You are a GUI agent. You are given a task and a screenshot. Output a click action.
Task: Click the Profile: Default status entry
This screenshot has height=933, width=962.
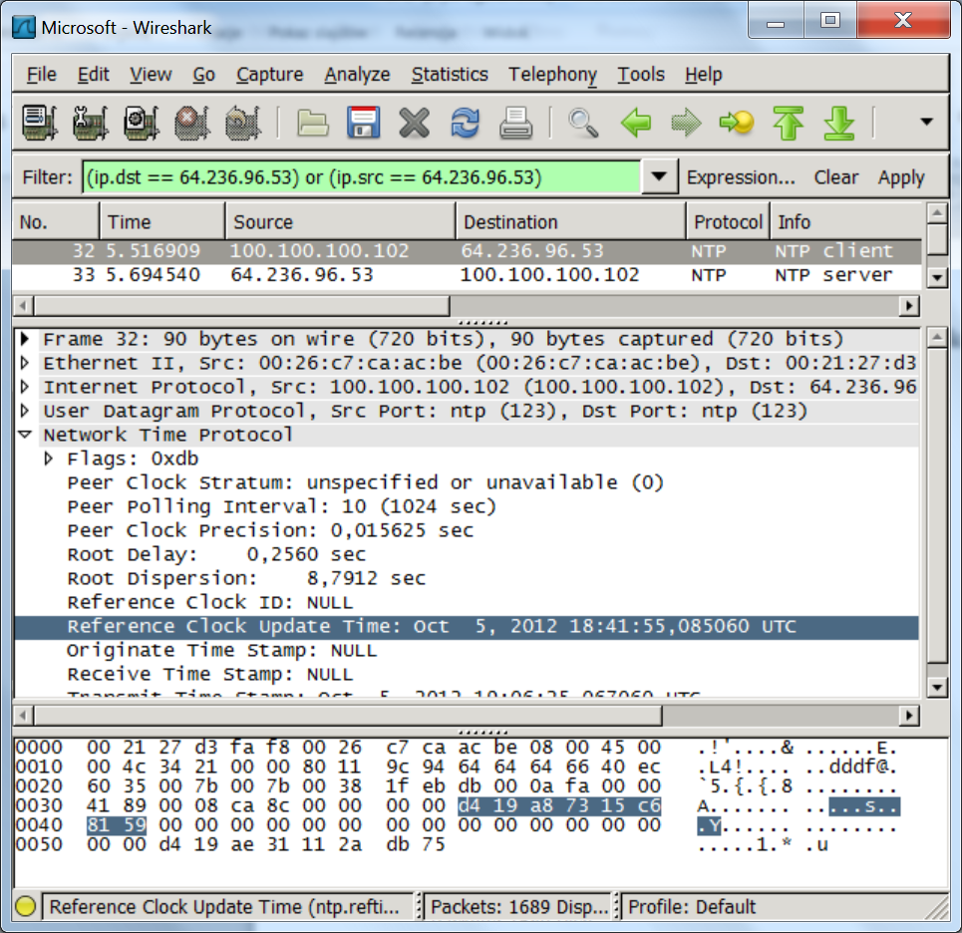click(x=692, y=907)
